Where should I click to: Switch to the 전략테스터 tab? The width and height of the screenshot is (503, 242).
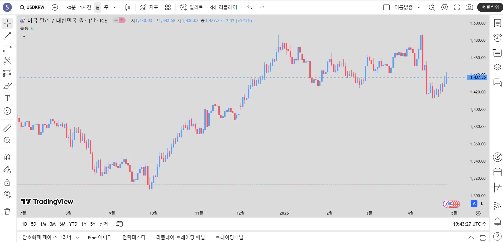point(134,238)
